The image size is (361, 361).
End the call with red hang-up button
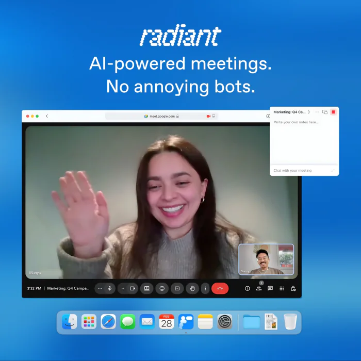click(x=220, y=288)
